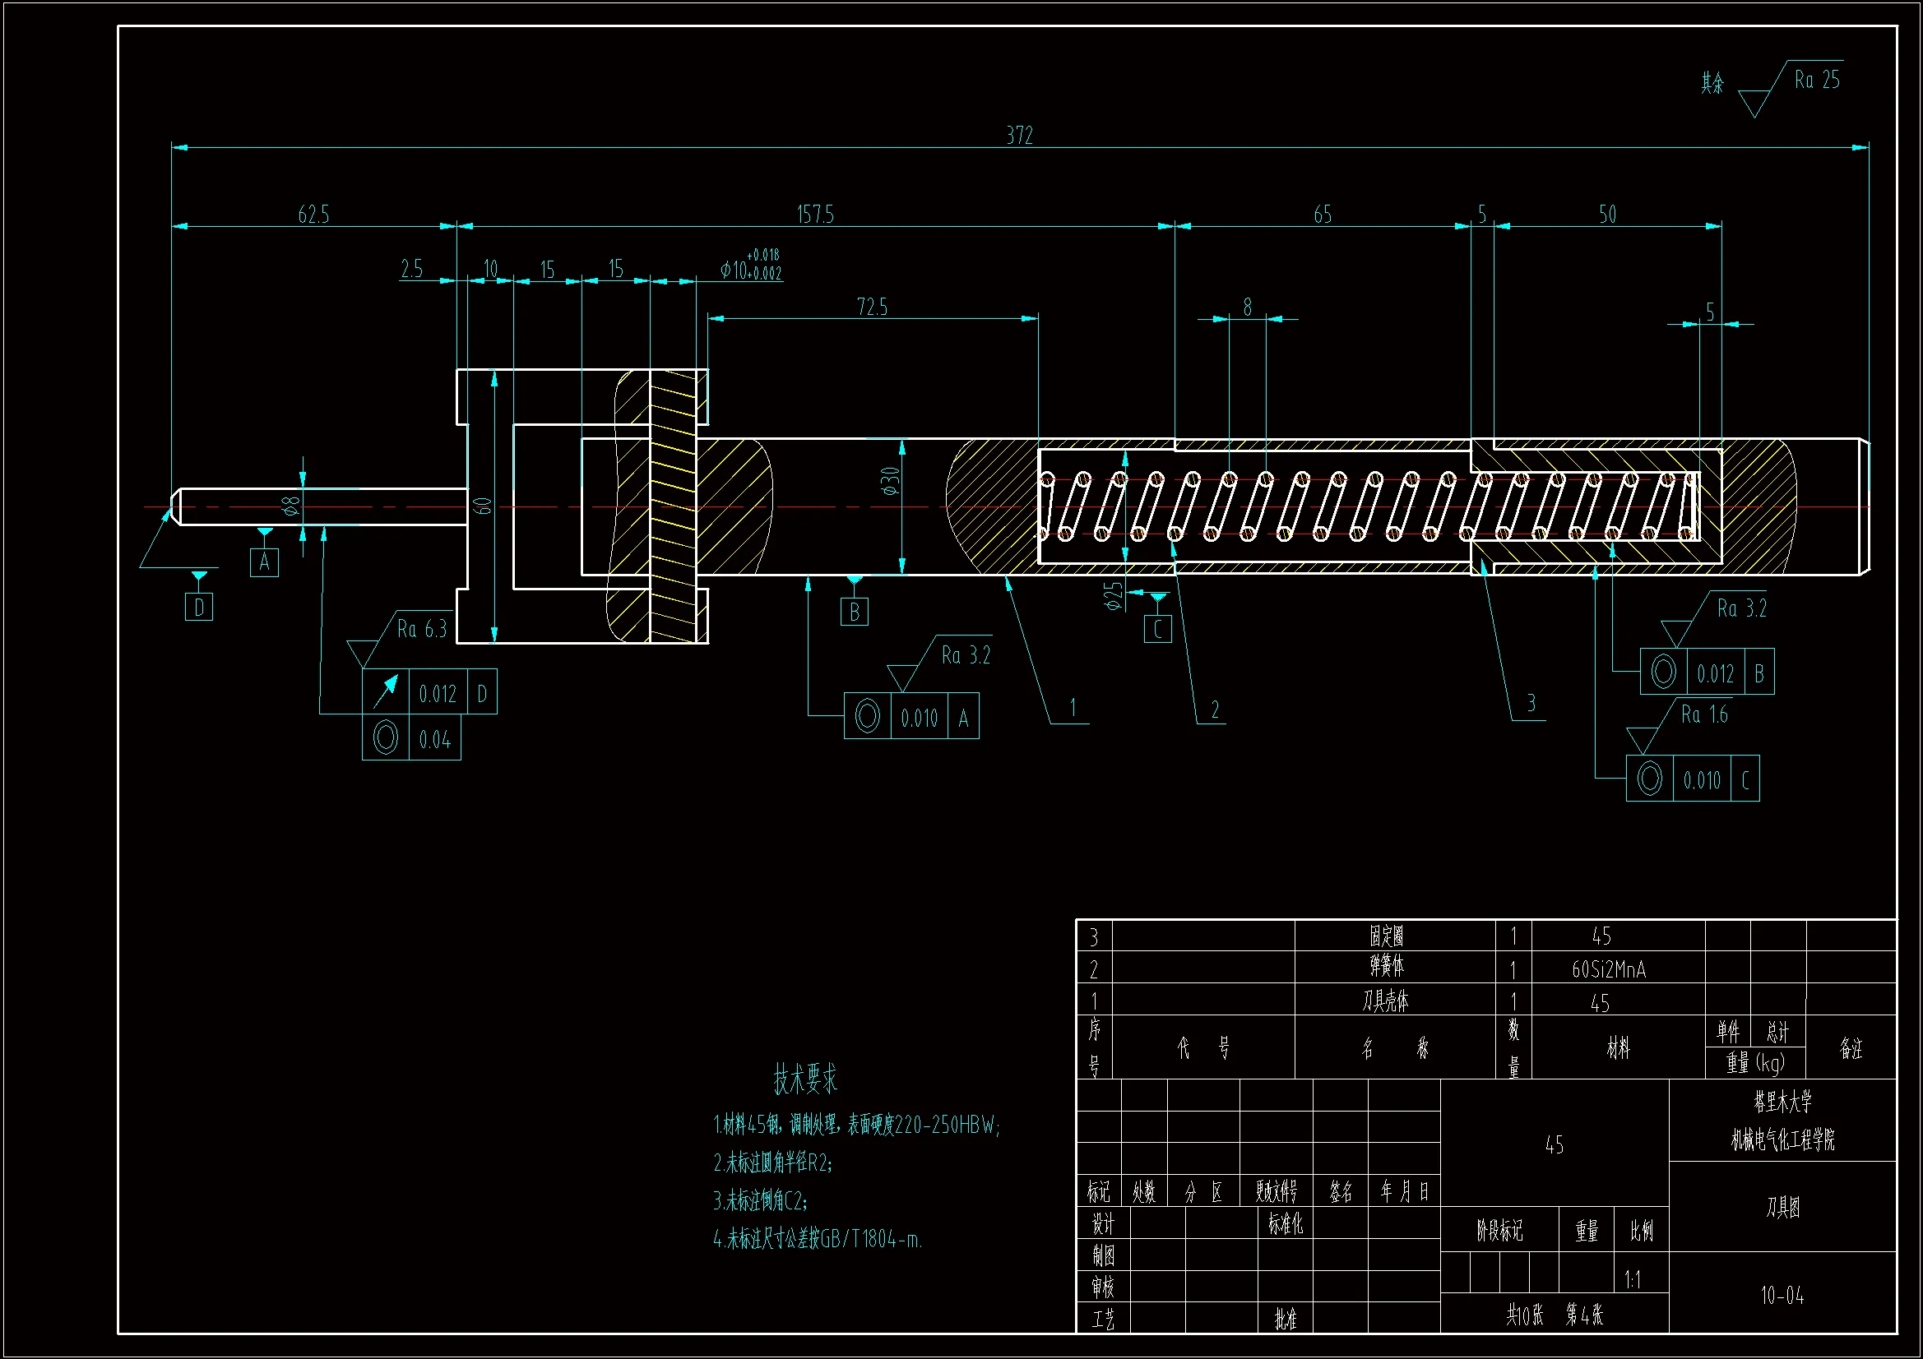
Task: Click concentricity symbol in 0.010 A frame
Action: pos(868,716)
